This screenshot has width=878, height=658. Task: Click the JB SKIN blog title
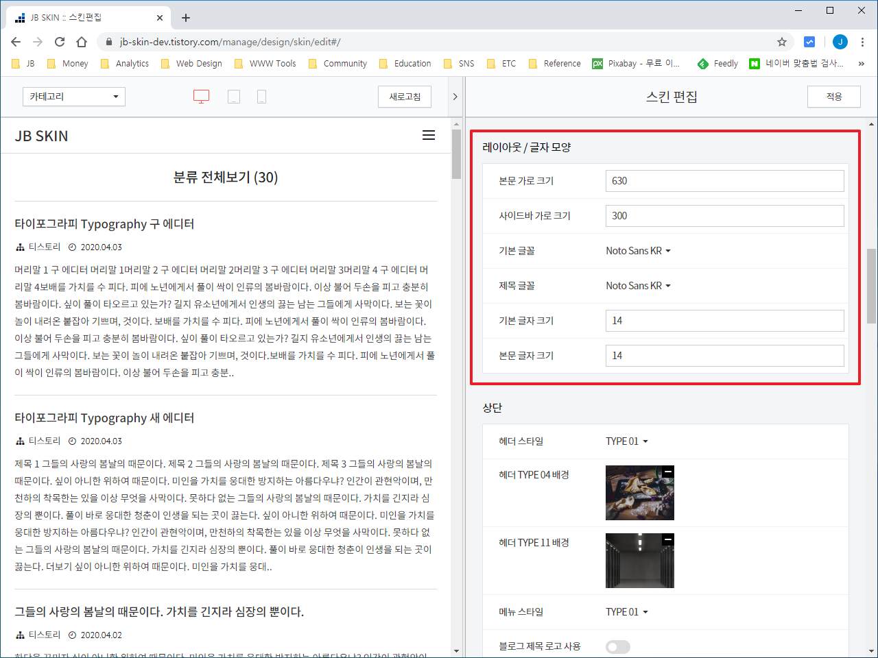pyautogui.click(x=42, y=136)
